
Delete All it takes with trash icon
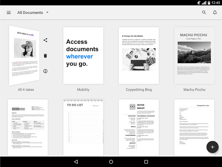46,56
